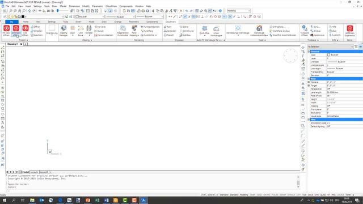Toggle ESNAP in the status bar
This screenshot has width=363, height=204.
pos(282,195)
